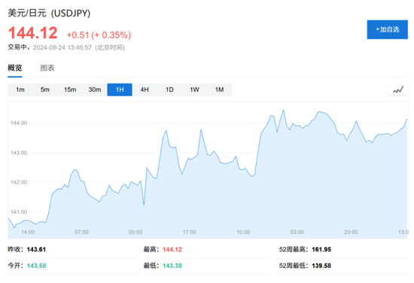
Task: Click the 142.00 y-axis label
Action: 19,182
